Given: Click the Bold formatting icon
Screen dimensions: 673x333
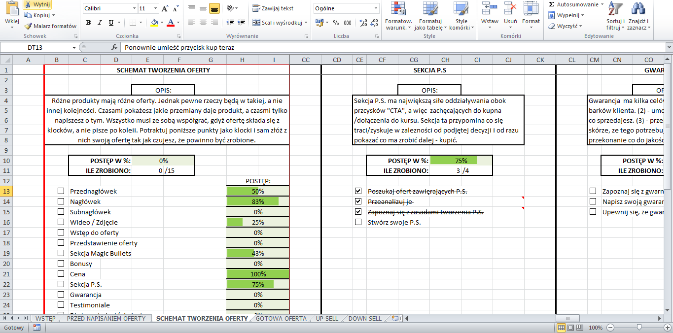Looking at the screenshot, I should point(88,23).
